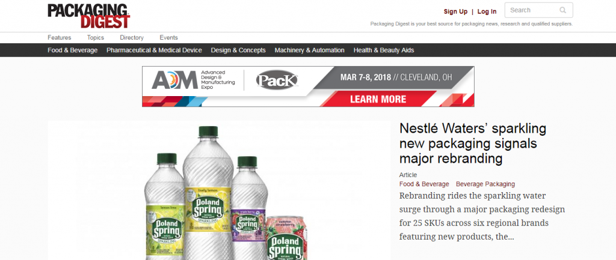Click the Beverage Packaging tag link
The image size is (616, 260).
point(485,184)
